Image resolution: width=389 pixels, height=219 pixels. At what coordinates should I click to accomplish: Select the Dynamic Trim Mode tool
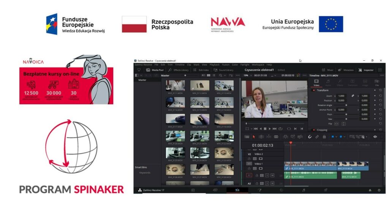269,137
